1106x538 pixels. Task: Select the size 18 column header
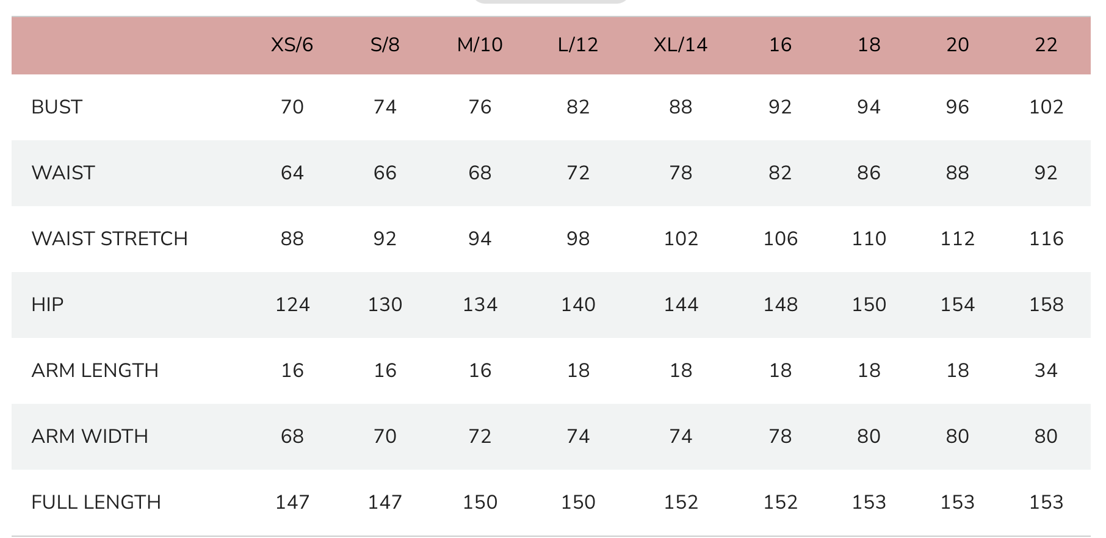[869, 45]
